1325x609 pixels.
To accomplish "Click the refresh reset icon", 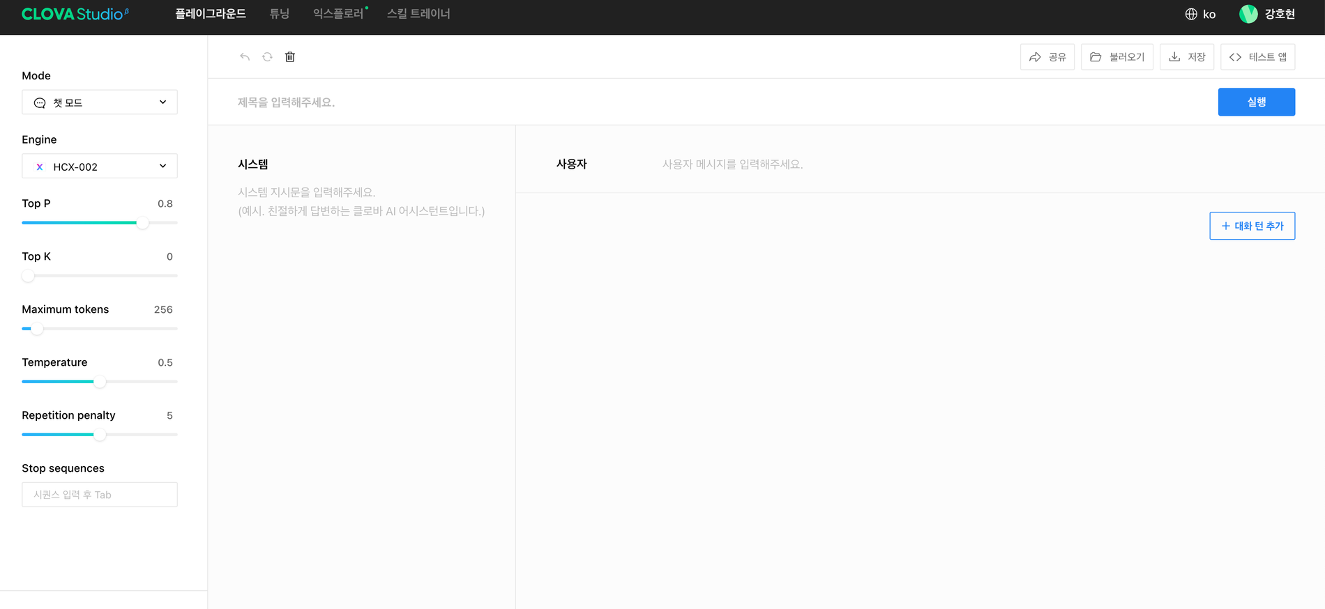I will 267,57.
